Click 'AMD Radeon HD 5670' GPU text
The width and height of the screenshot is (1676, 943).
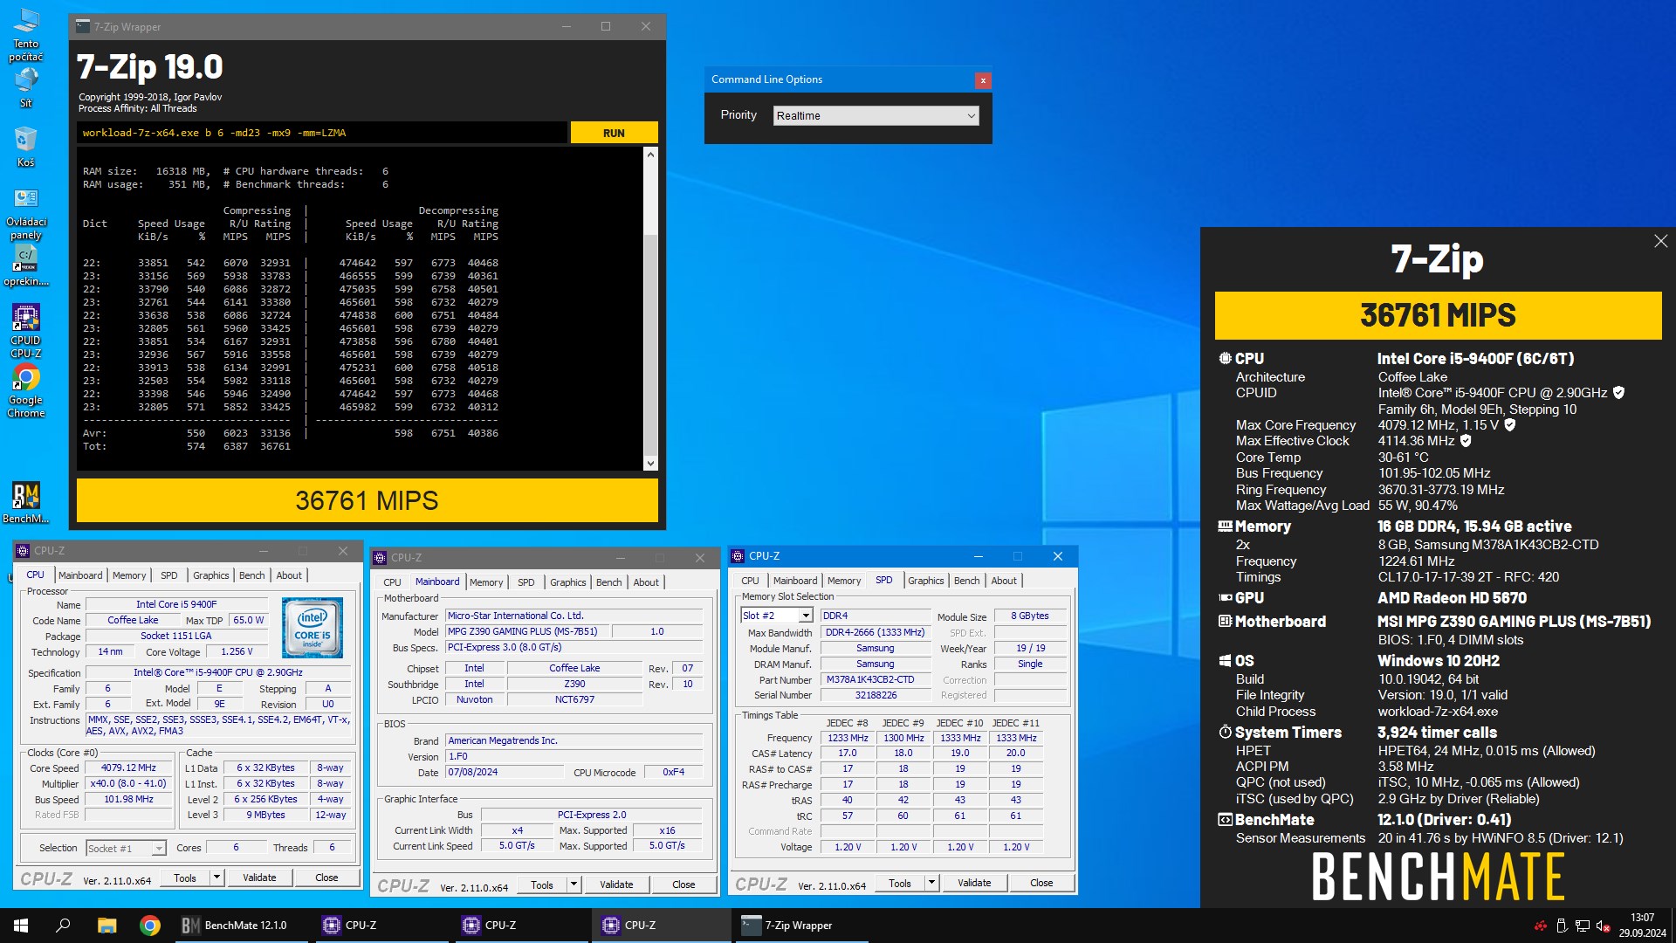1452,598
